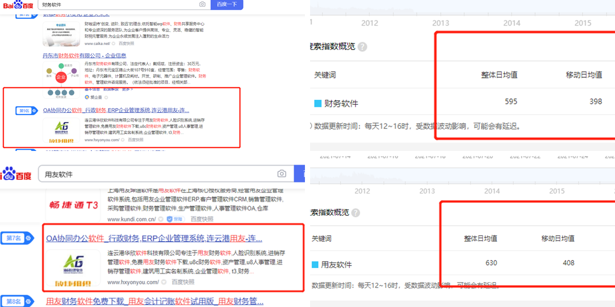
Task: Open camera image search in the 财务软件 search box
Action: [x=202, y=4]
